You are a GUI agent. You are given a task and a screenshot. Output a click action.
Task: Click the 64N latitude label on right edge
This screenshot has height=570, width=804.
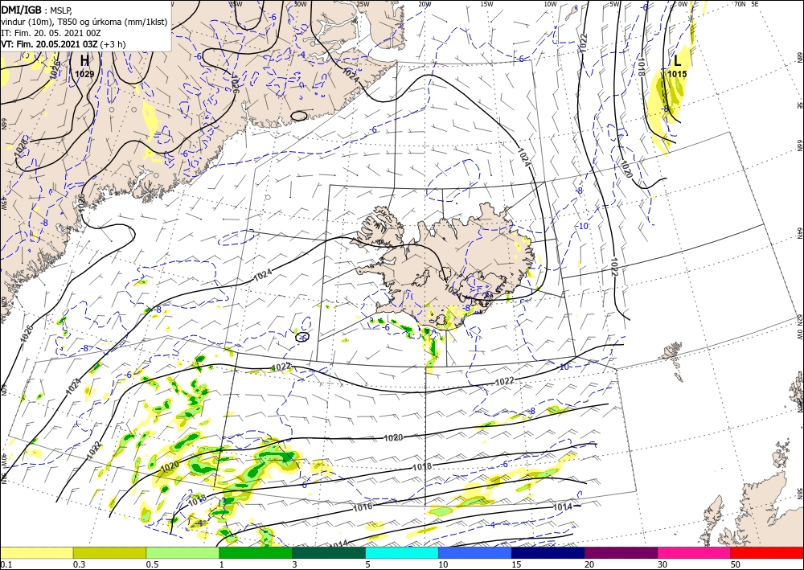(799, 233)
